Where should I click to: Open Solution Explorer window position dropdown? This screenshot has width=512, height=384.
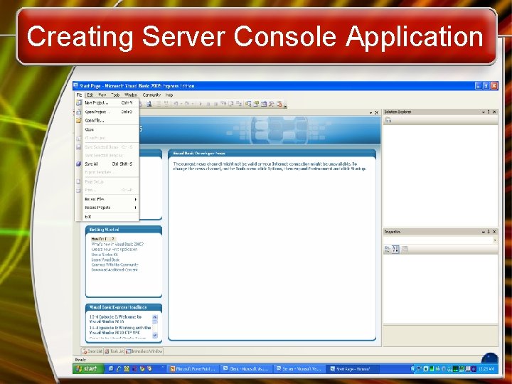pos(484,112)
